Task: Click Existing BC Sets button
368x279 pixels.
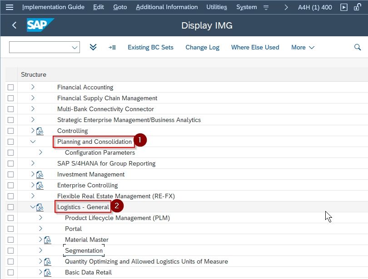Action: point(150,47)
